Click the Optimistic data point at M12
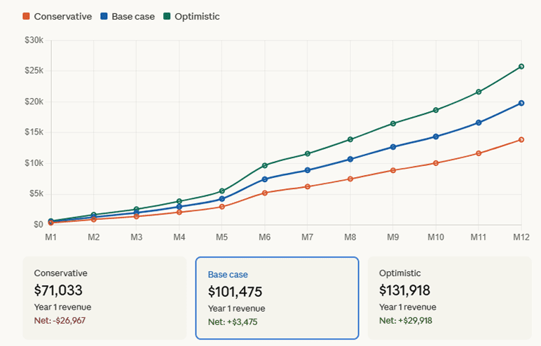541x346 pixels. pos(521,67)
